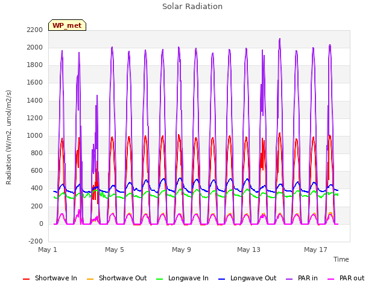386x290 pixels.
Task: Click the purple PAR in legend swatch
Action: pyautogui.click(x=289, y=279)
